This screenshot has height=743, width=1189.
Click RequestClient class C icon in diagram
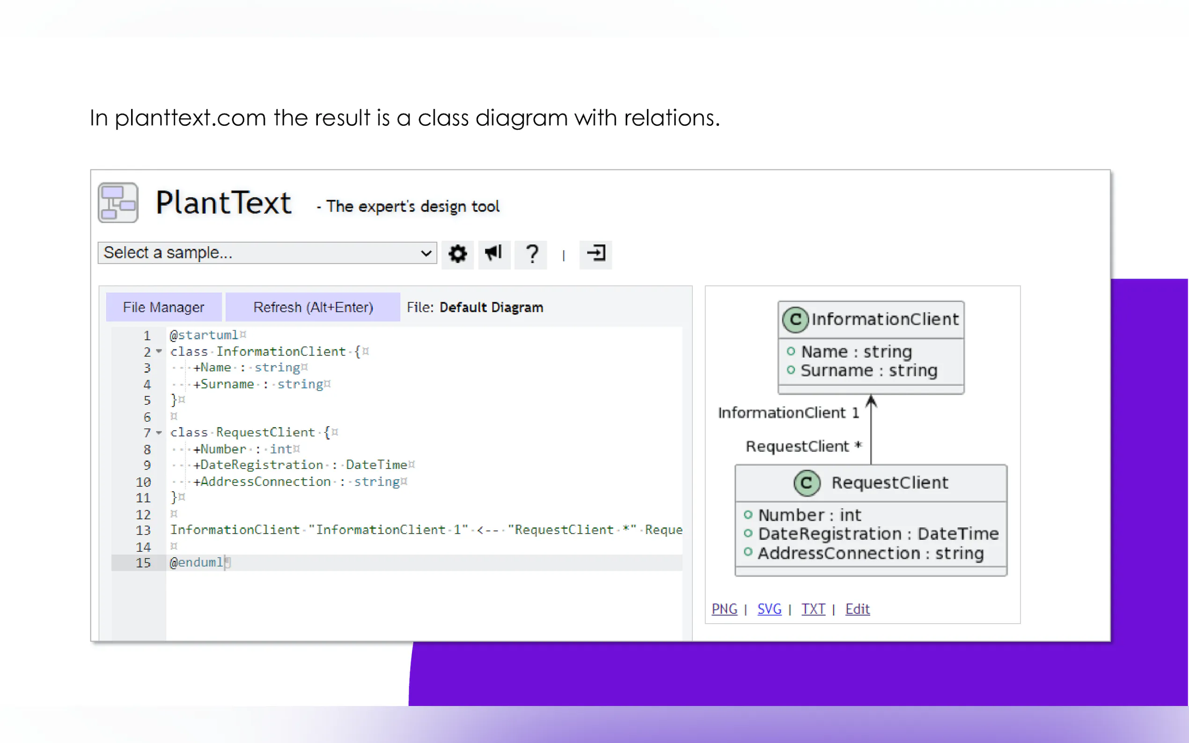[x=807, y=483]
